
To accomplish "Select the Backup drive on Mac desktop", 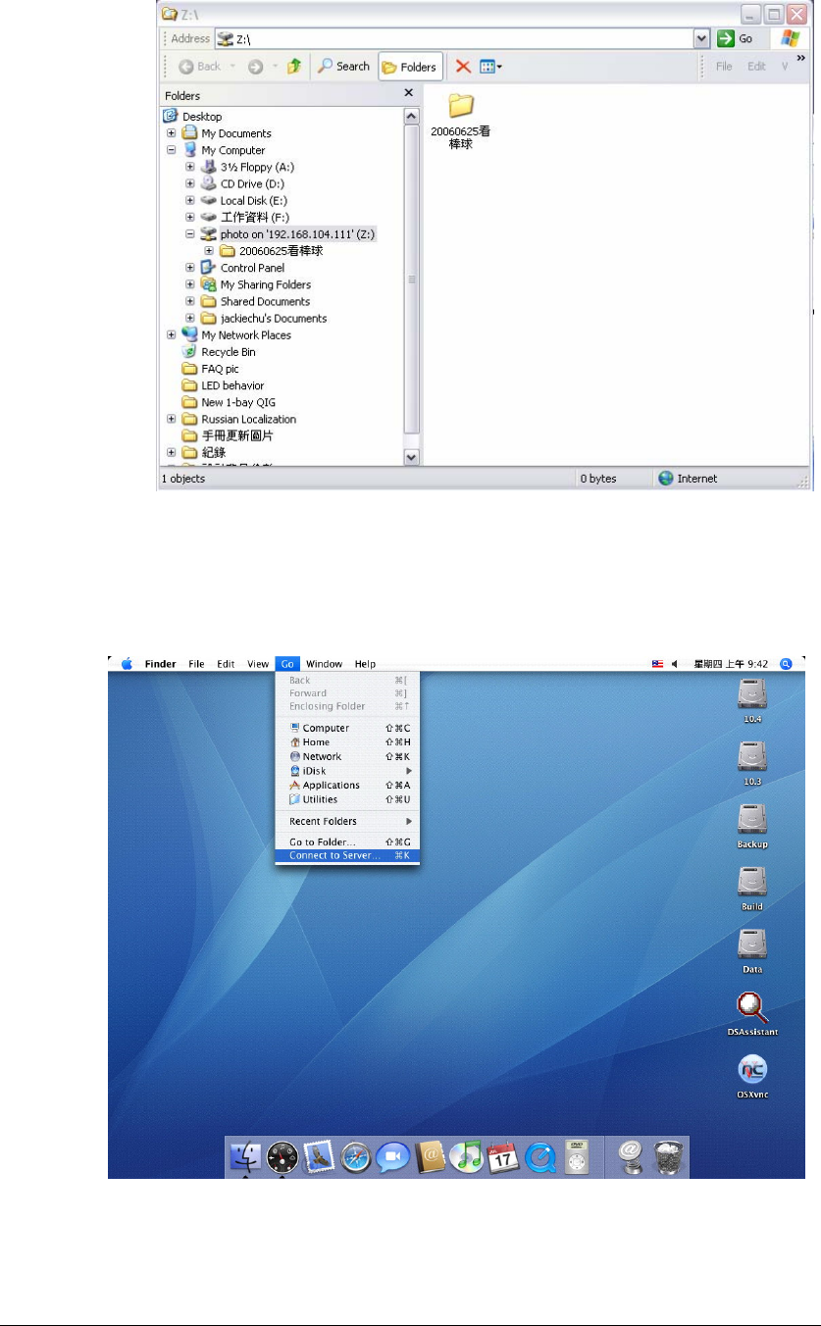I will (752, 827).
